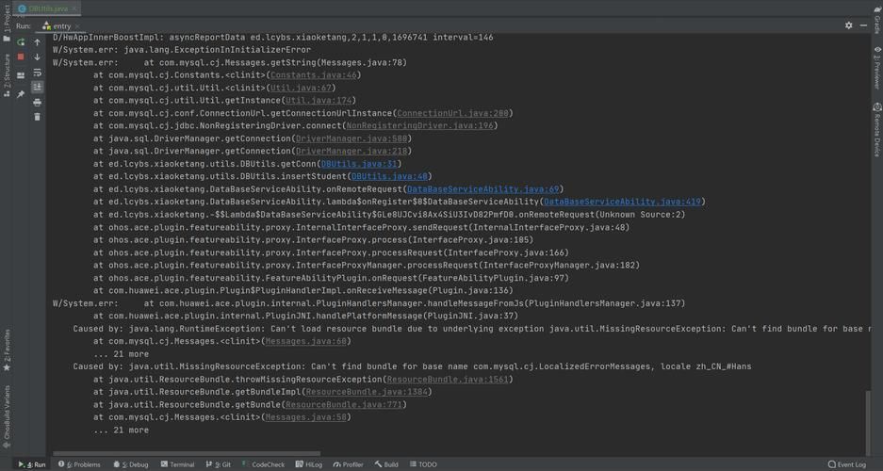Open Run panel settings gear

pos(849,25)
